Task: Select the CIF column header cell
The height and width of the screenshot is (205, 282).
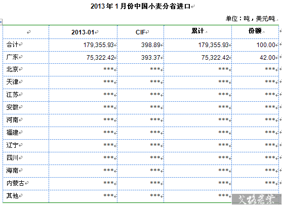Action: 141,32
